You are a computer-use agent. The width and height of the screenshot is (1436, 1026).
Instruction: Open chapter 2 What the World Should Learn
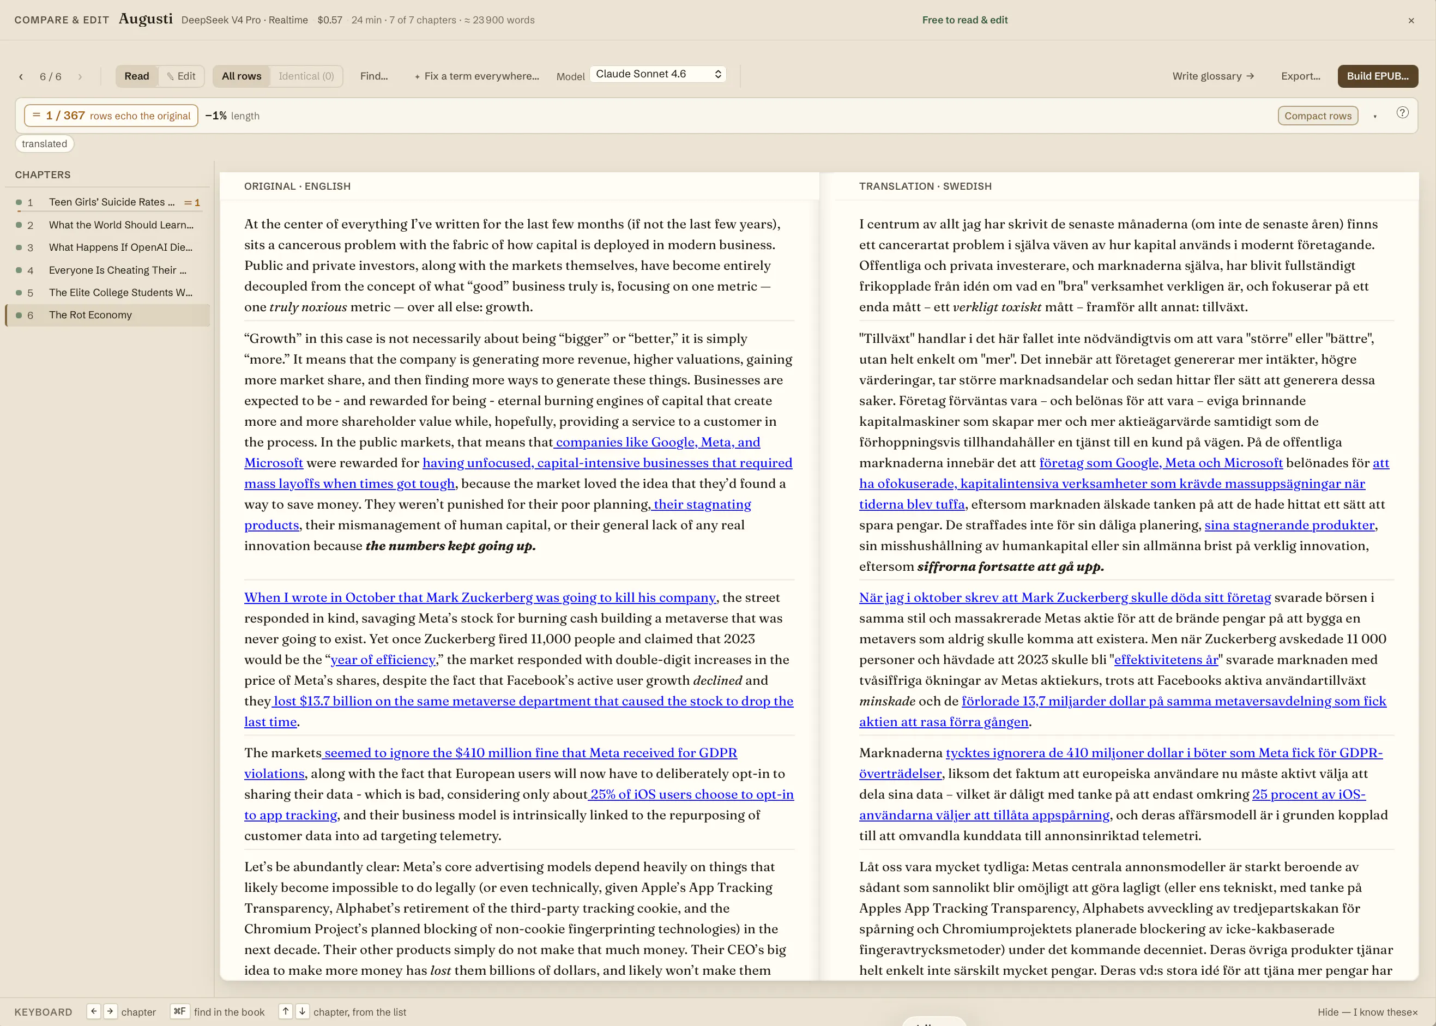point(107,225)
